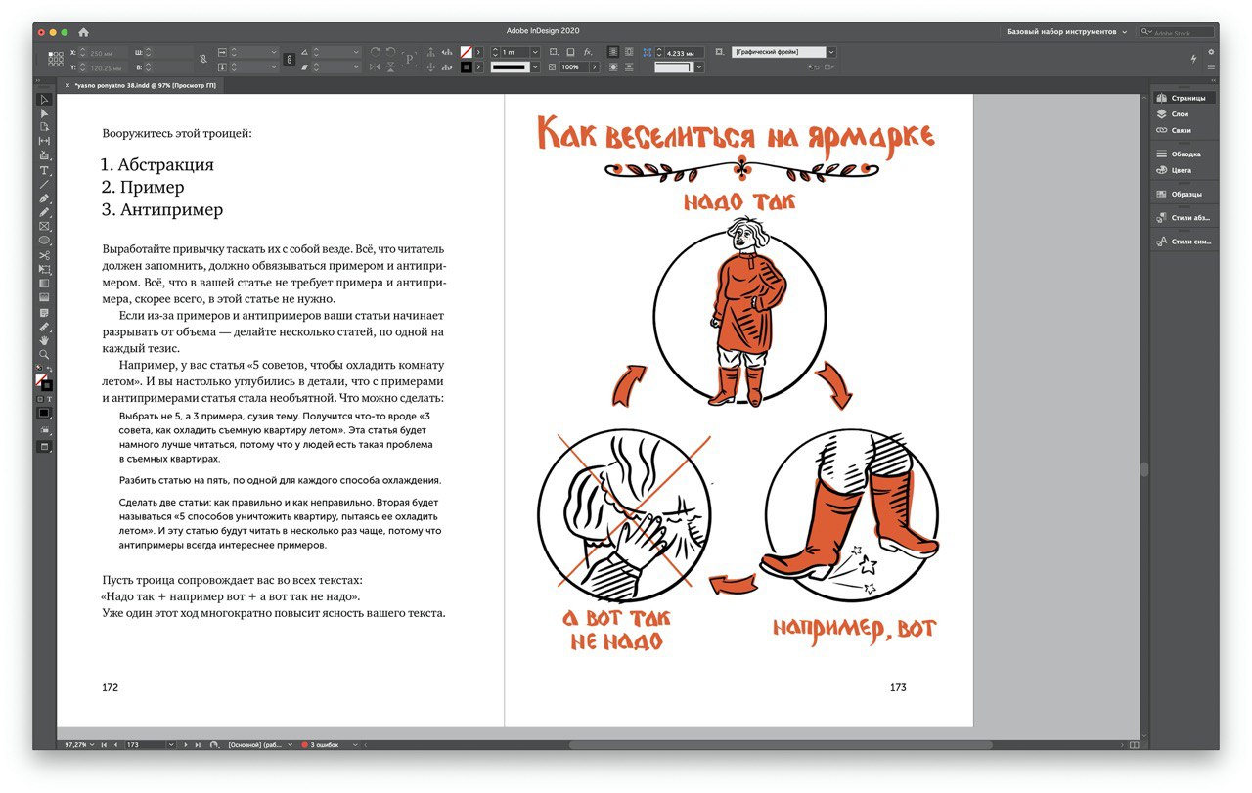Viewport: 1252px width, 793px height.
Task: Click the quick apply lightning icon
Action: click(1195, 60)
